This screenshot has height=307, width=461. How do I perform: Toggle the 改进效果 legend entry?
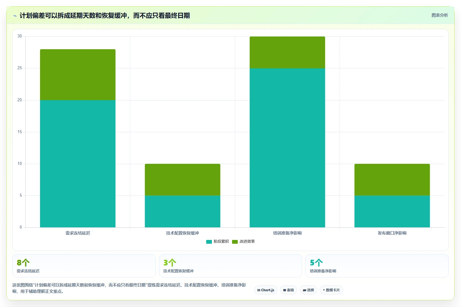point(243,242)
